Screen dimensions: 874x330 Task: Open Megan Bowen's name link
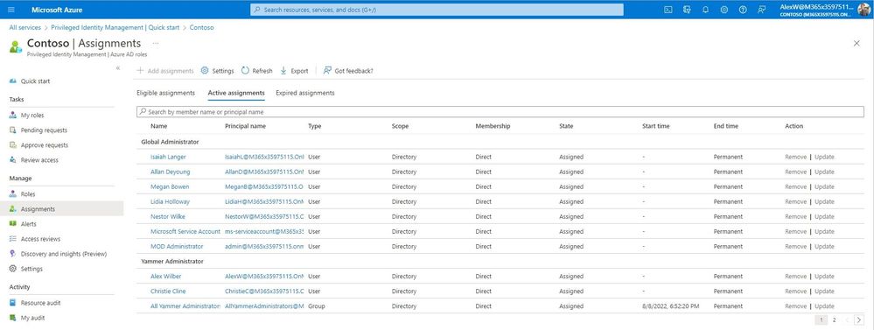tap(170, 186)
